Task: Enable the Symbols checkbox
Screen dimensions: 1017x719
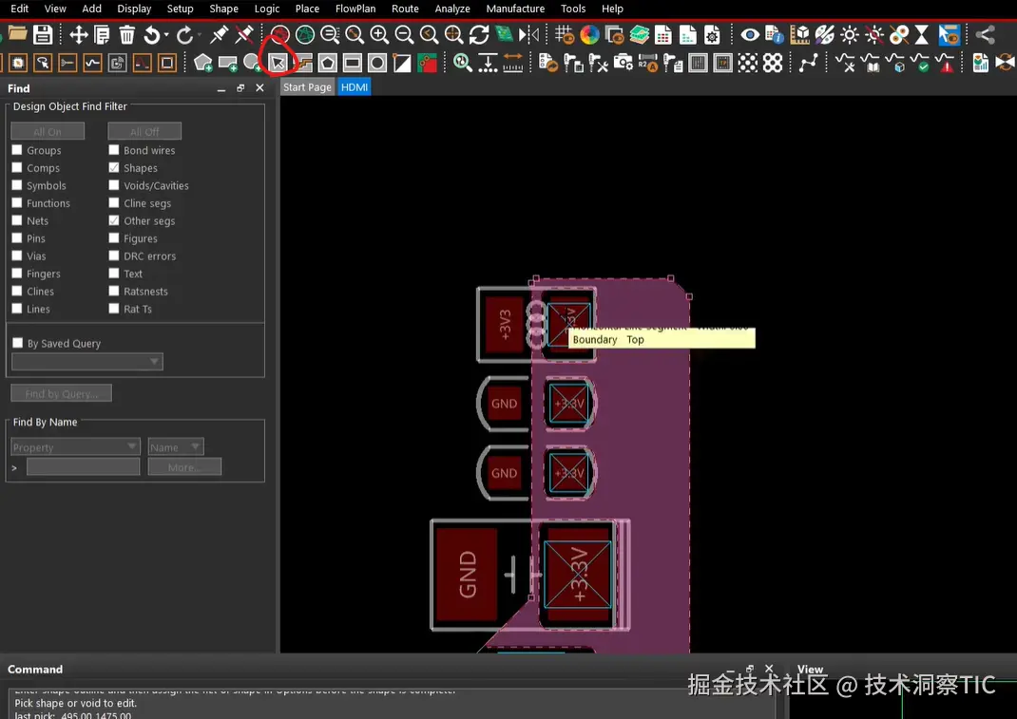Action: 17,185
